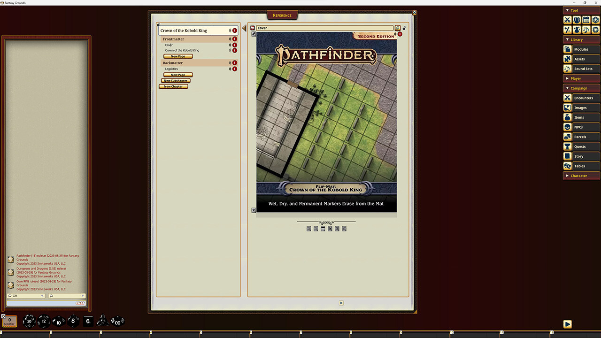The image size is (601, 338).
Task: Roll the d20 die in the chat tray
Action: pyautogui.click(x=28, y=321)
